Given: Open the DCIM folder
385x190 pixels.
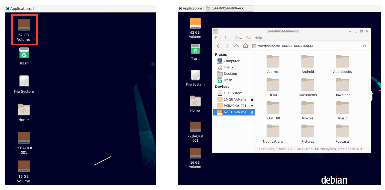Looking at the screenshot, I should pos(273,88).
